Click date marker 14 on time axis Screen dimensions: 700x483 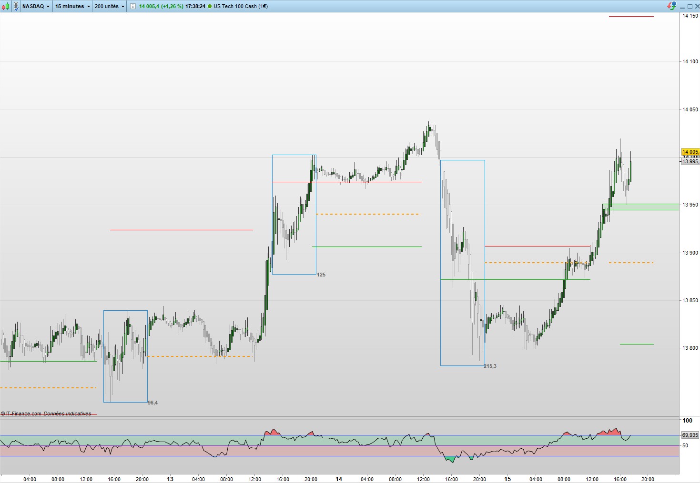[x=339, y=479]
